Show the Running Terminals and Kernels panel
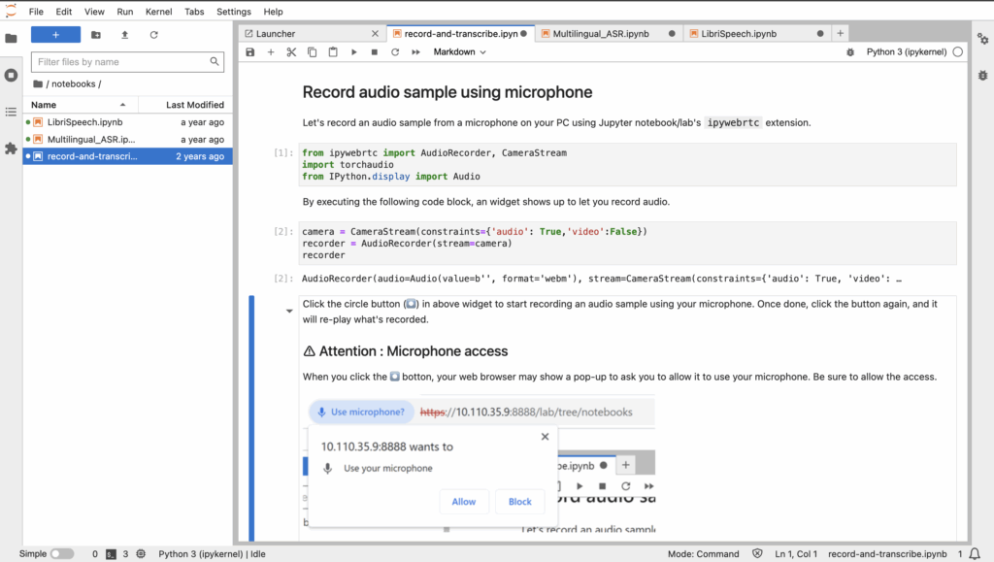Screen dimensions: 994x562 pos(11,75)
